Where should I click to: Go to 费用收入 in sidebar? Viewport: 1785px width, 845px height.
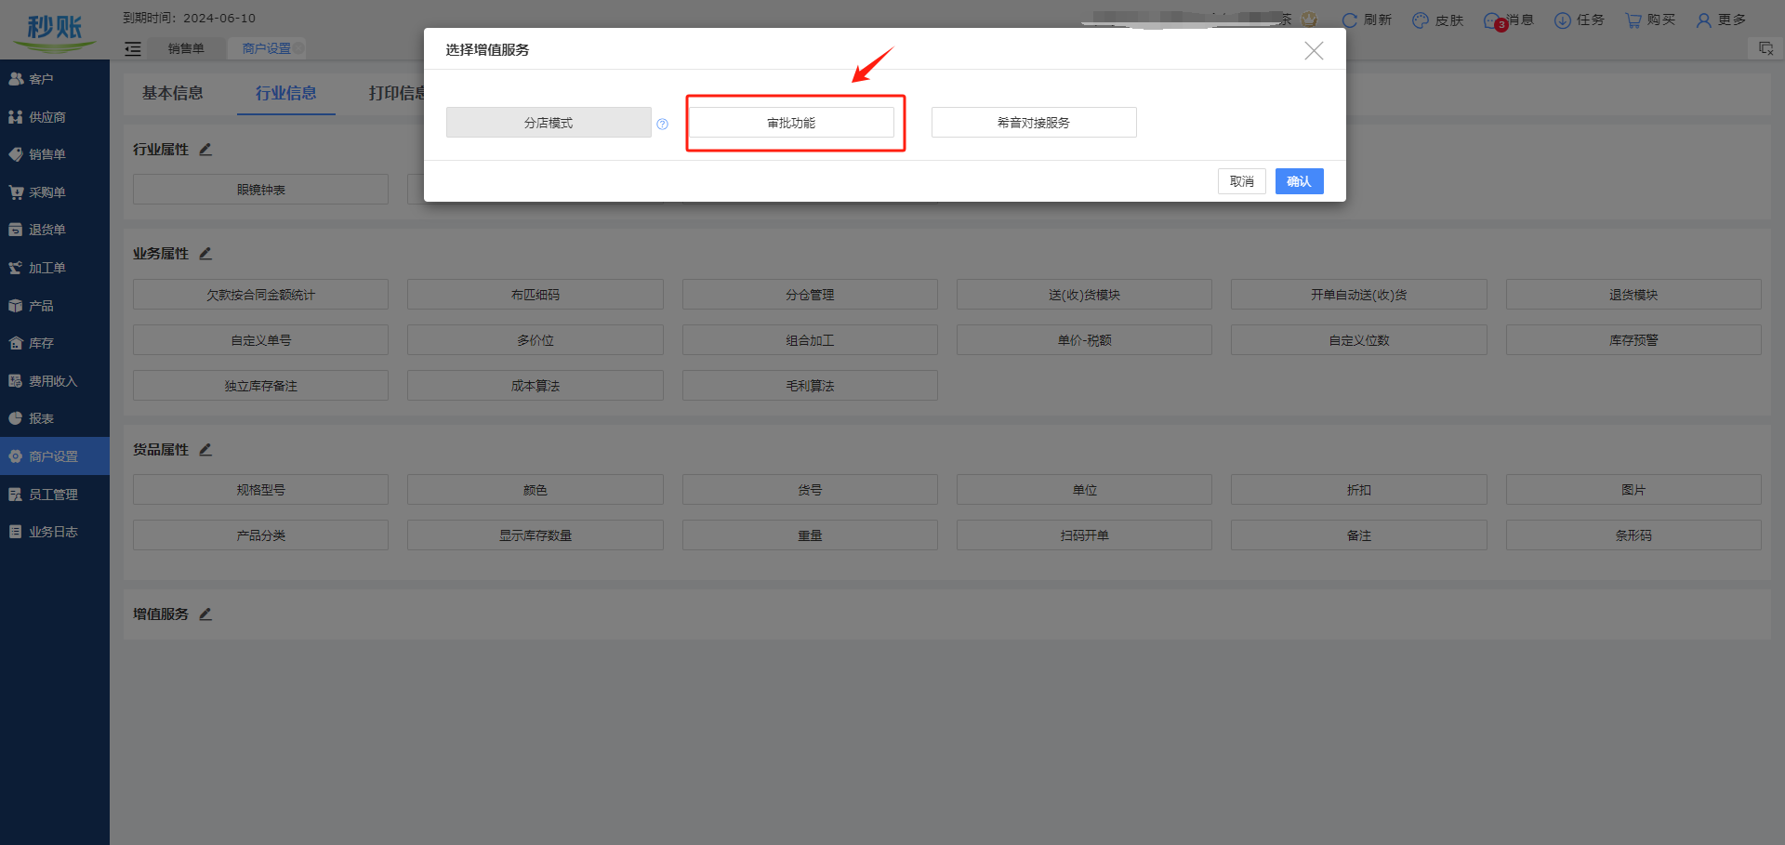pos(55,381)
